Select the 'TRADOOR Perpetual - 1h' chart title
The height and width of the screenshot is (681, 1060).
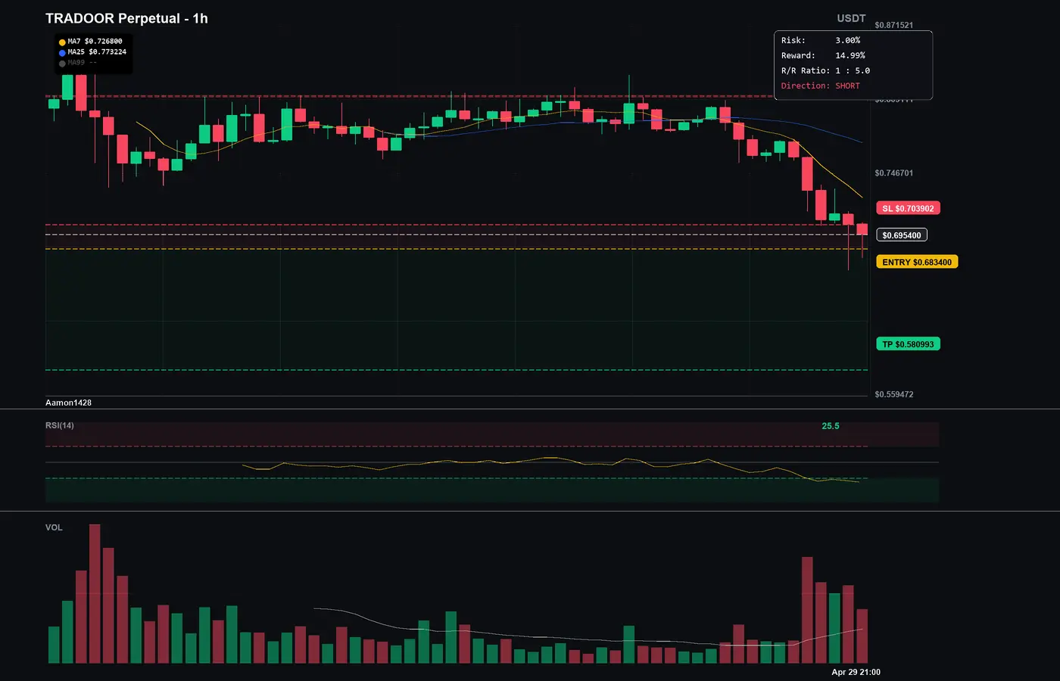point(126,18)
